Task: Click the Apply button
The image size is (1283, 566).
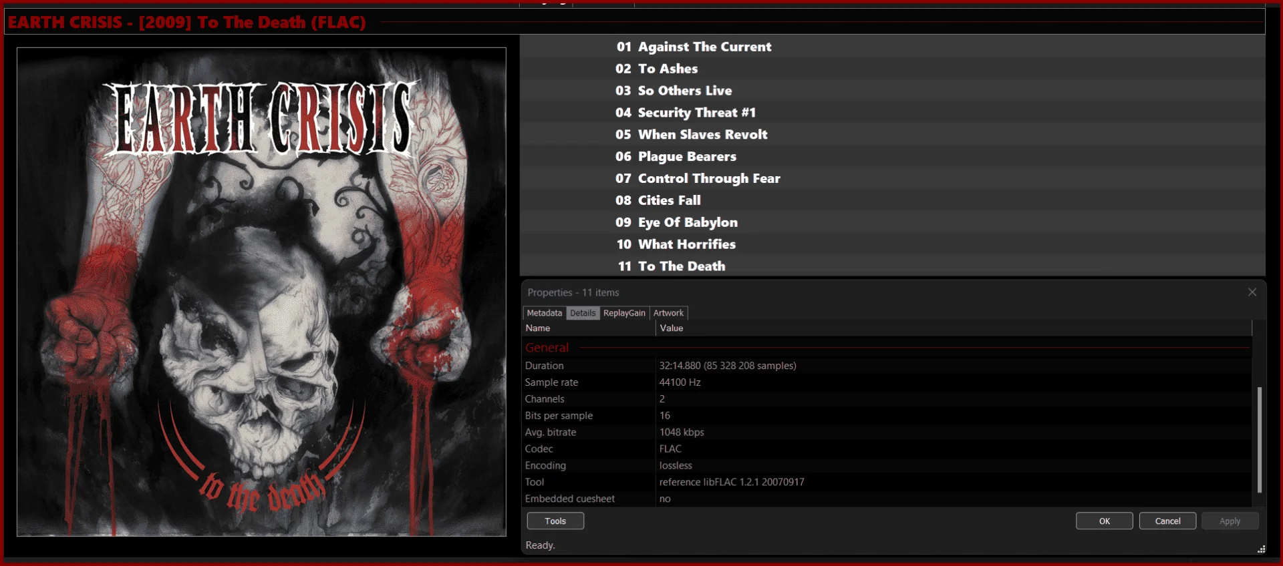Action: tap(1230, 521)
